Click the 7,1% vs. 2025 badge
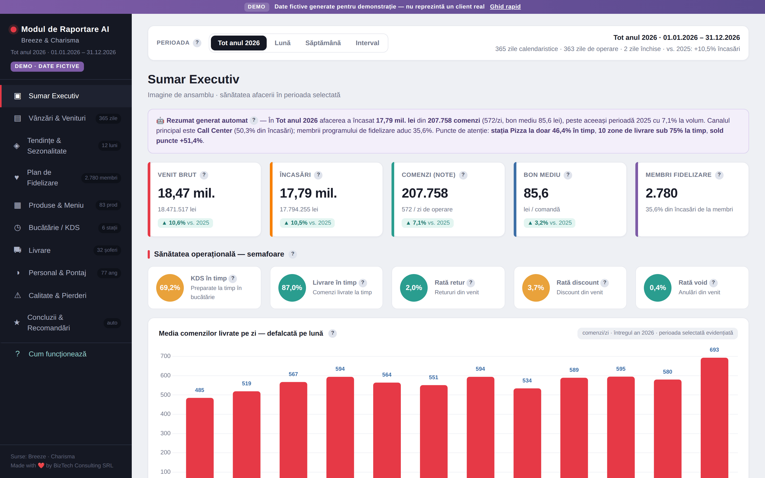 [x=427, y=223]
